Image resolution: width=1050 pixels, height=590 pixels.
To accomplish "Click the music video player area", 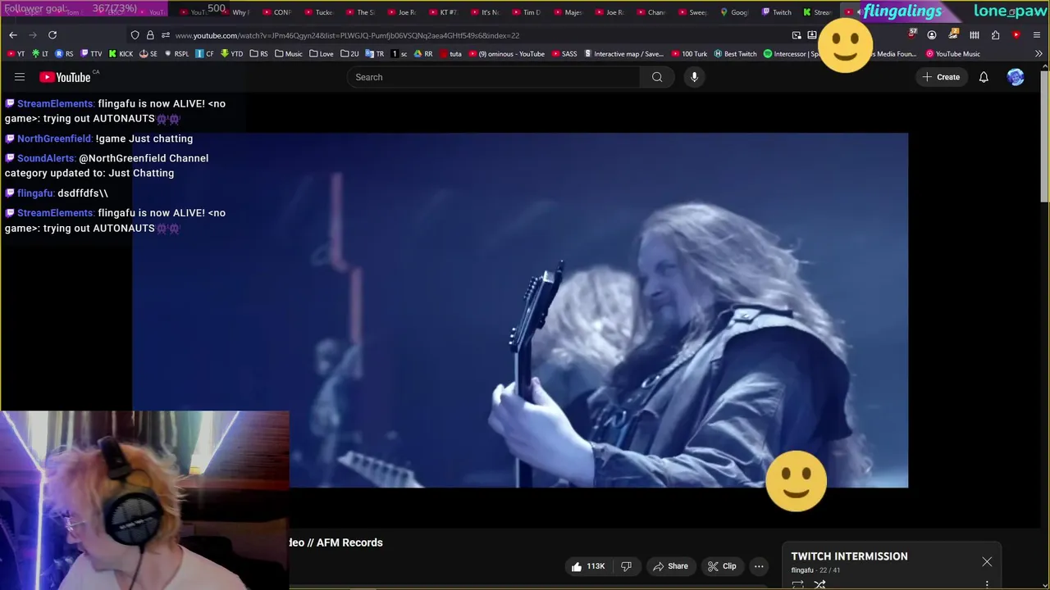I will click(x=520, y=311).
